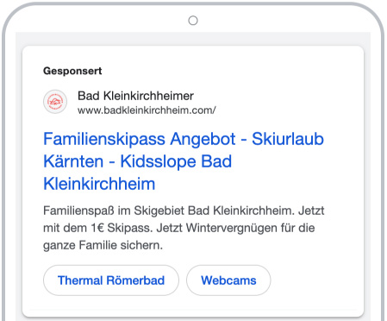
Task: Open the Webcams sitelink chip
Action: click(x=228, y=280)
